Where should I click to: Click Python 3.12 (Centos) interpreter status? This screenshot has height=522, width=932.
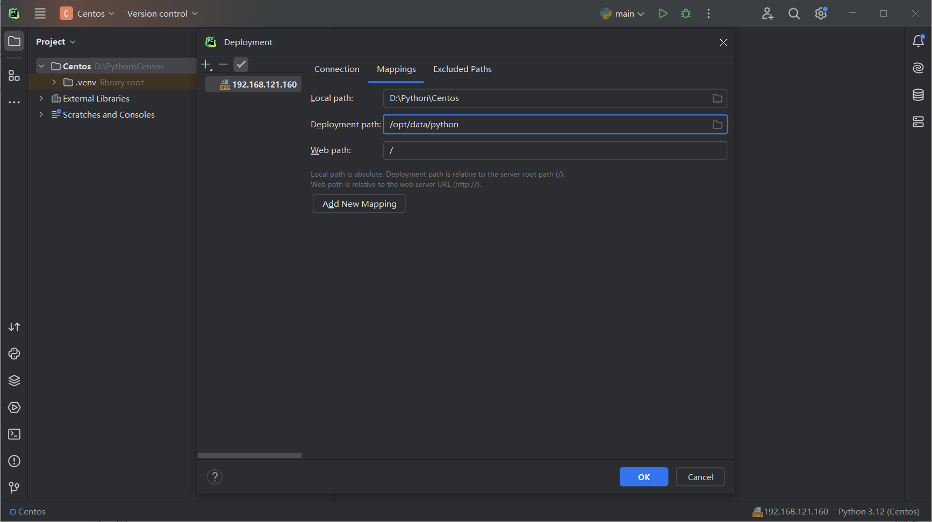pos(879,512)
